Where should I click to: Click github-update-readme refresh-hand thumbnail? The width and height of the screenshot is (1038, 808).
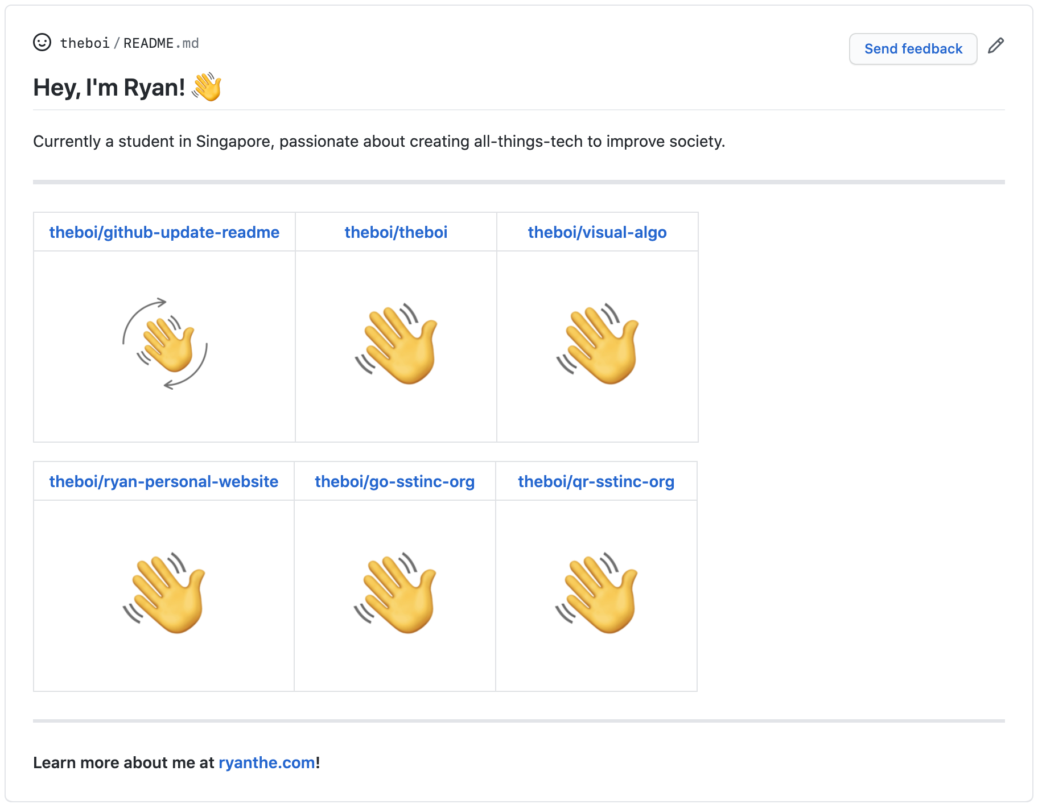[165, 344]
